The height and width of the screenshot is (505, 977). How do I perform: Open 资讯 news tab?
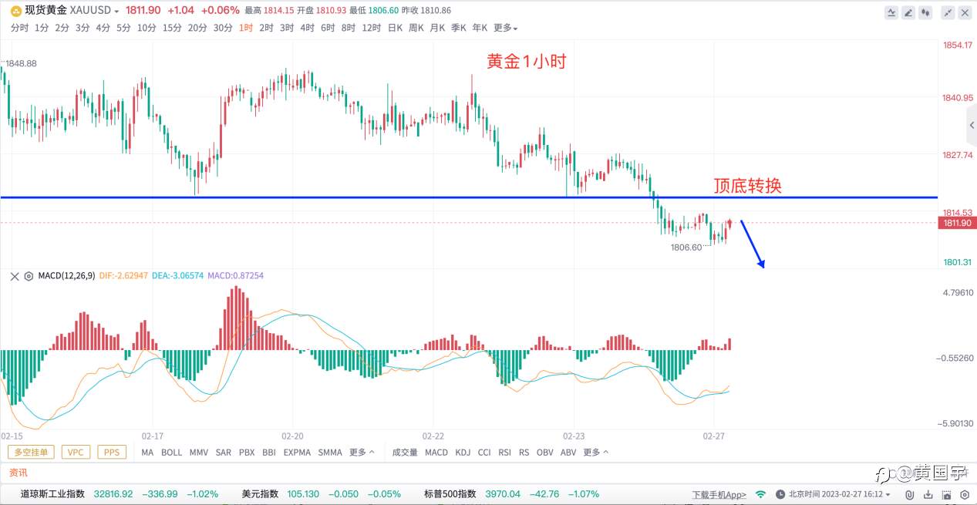click(x=18, y=473)
